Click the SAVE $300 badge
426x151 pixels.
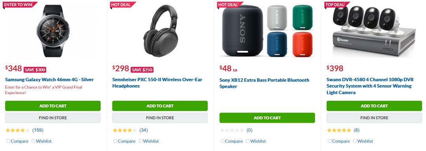pos(35,70)
